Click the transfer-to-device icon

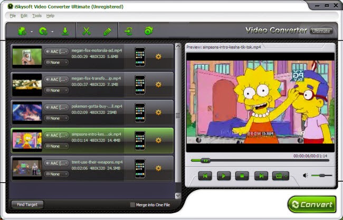coord(128,31)
